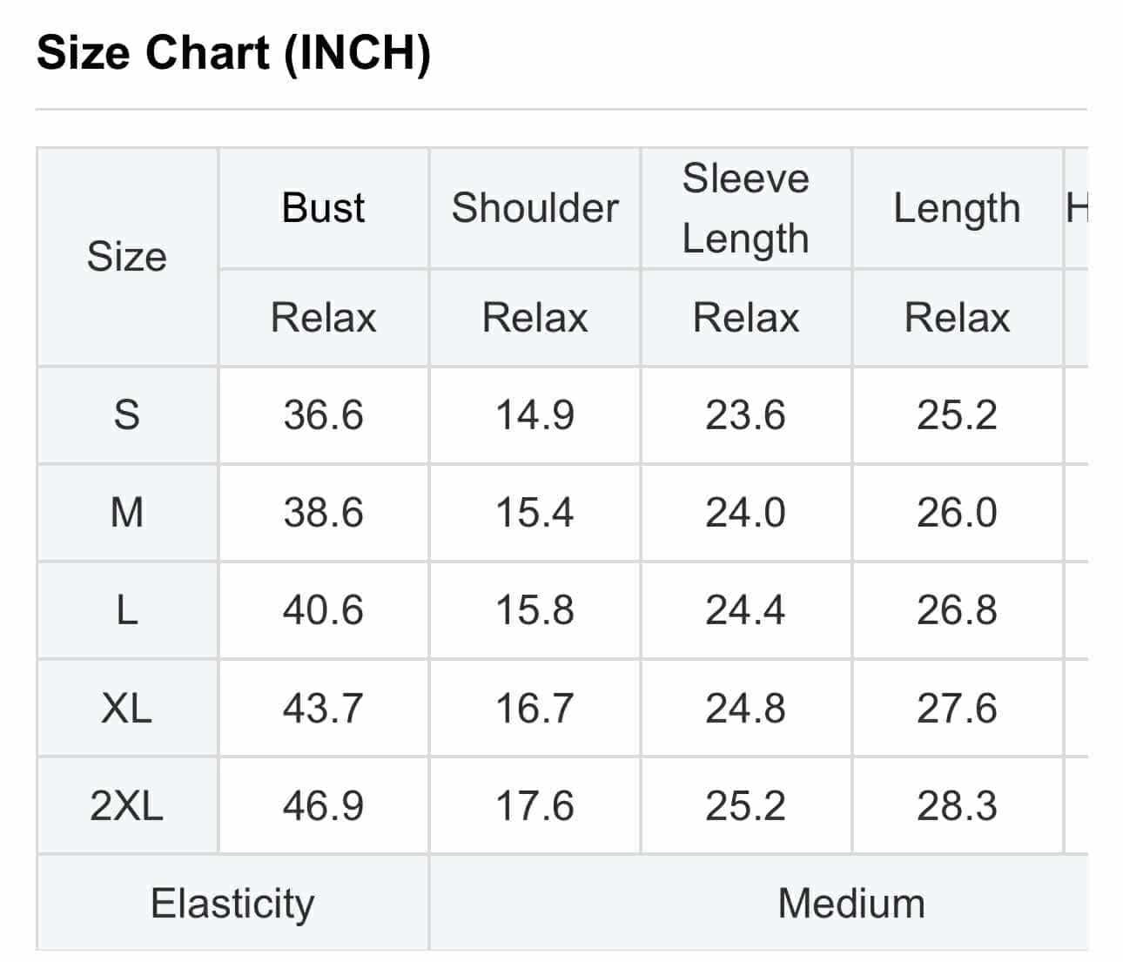Click the S size row label
The width and height of the screenshot is (1123, 962).
tap(127, 414)
